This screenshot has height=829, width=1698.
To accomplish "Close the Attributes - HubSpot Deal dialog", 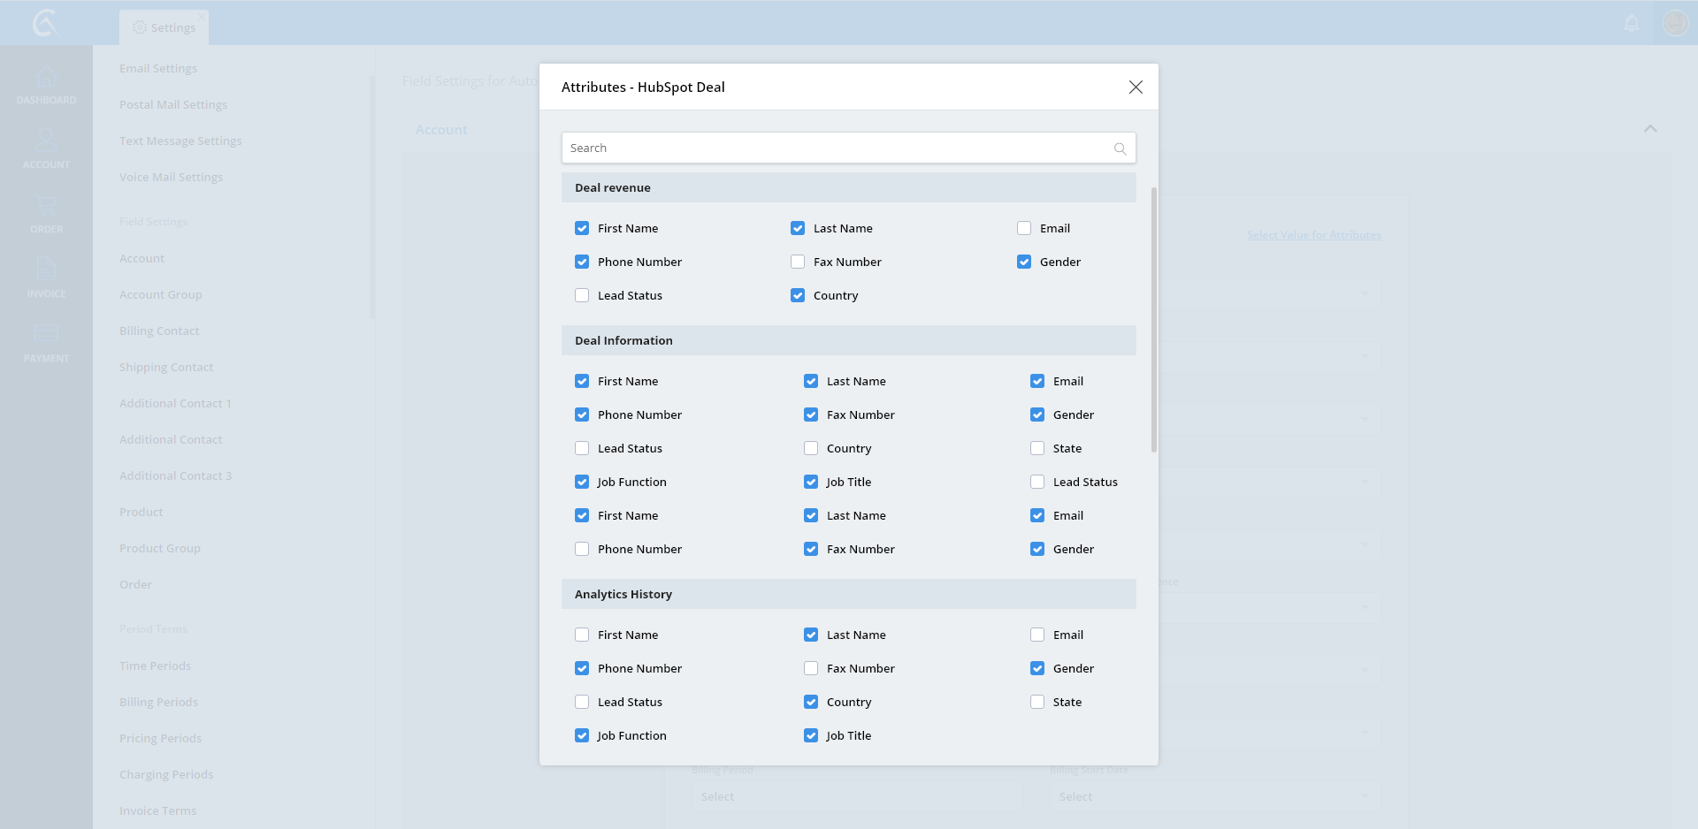I will coord(1136,87).
